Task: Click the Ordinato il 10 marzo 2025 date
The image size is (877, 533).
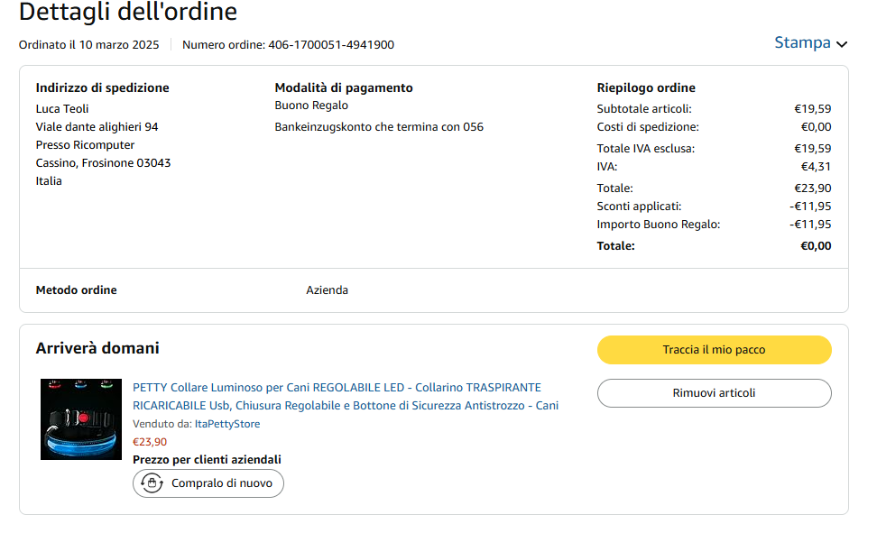Action: (x=88, y=45)
